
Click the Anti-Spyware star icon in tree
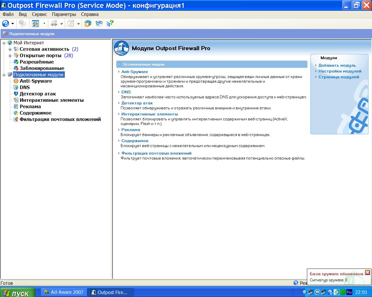[16, 81]
